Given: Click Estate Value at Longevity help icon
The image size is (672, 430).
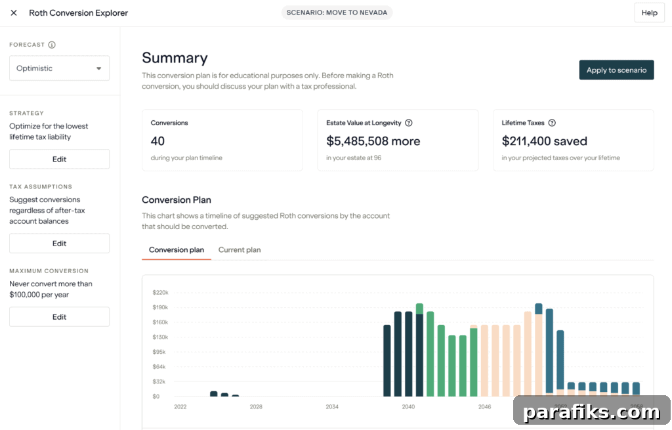Looking at the screenshot, I should click(409, 123).
